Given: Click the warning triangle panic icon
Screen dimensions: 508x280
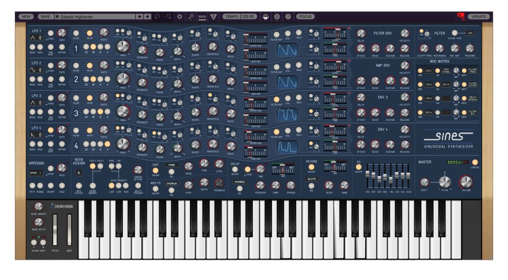Looking at the screenshot, I should click(213, 16).
